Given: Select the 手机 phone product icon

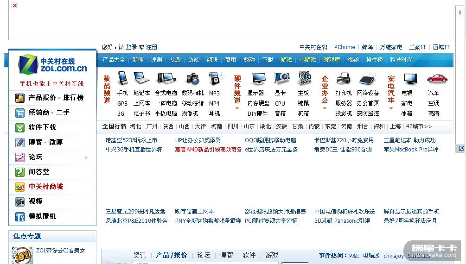Looking at the screenshot, I should point(122,78).
